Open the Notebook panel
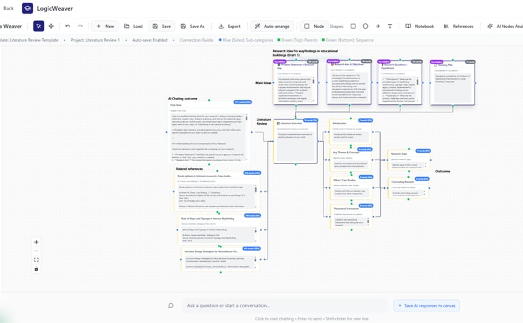Image resolution: width=523 pixels, height=323 pixels. [x=419, y=26]
